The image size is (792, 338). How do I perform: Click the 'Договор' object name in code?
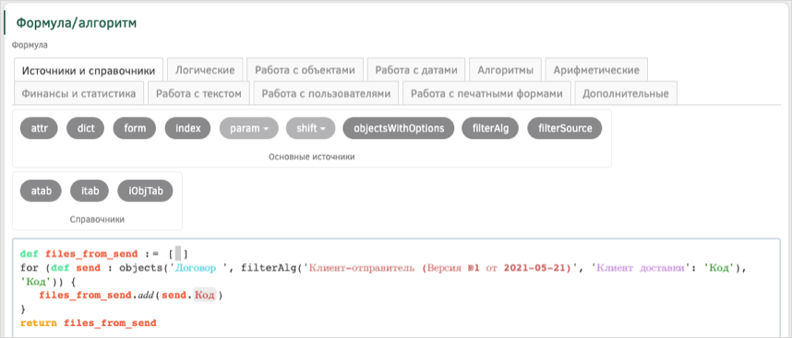[x=195, y=269]
